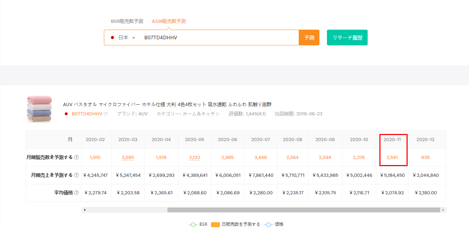Click 2020-02 sales value 1,910
Screen dimensions: 469x229
click(x=95, y=158)
